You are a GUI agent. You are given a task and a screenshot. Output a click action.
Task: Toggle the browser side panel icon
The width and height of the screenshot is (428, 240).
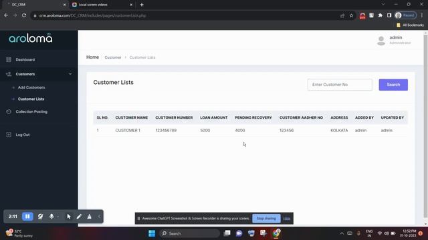(x=389, y=15)
